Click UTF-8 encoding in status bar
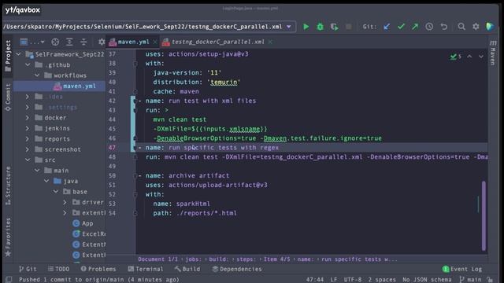This screenshot has width=504, height=283. [353, 280]
